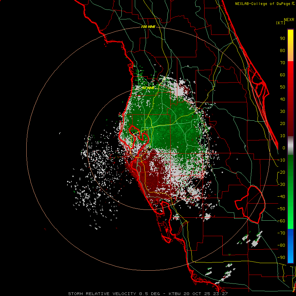Click the 100 NMI range ring label

[x=148, y=27]
